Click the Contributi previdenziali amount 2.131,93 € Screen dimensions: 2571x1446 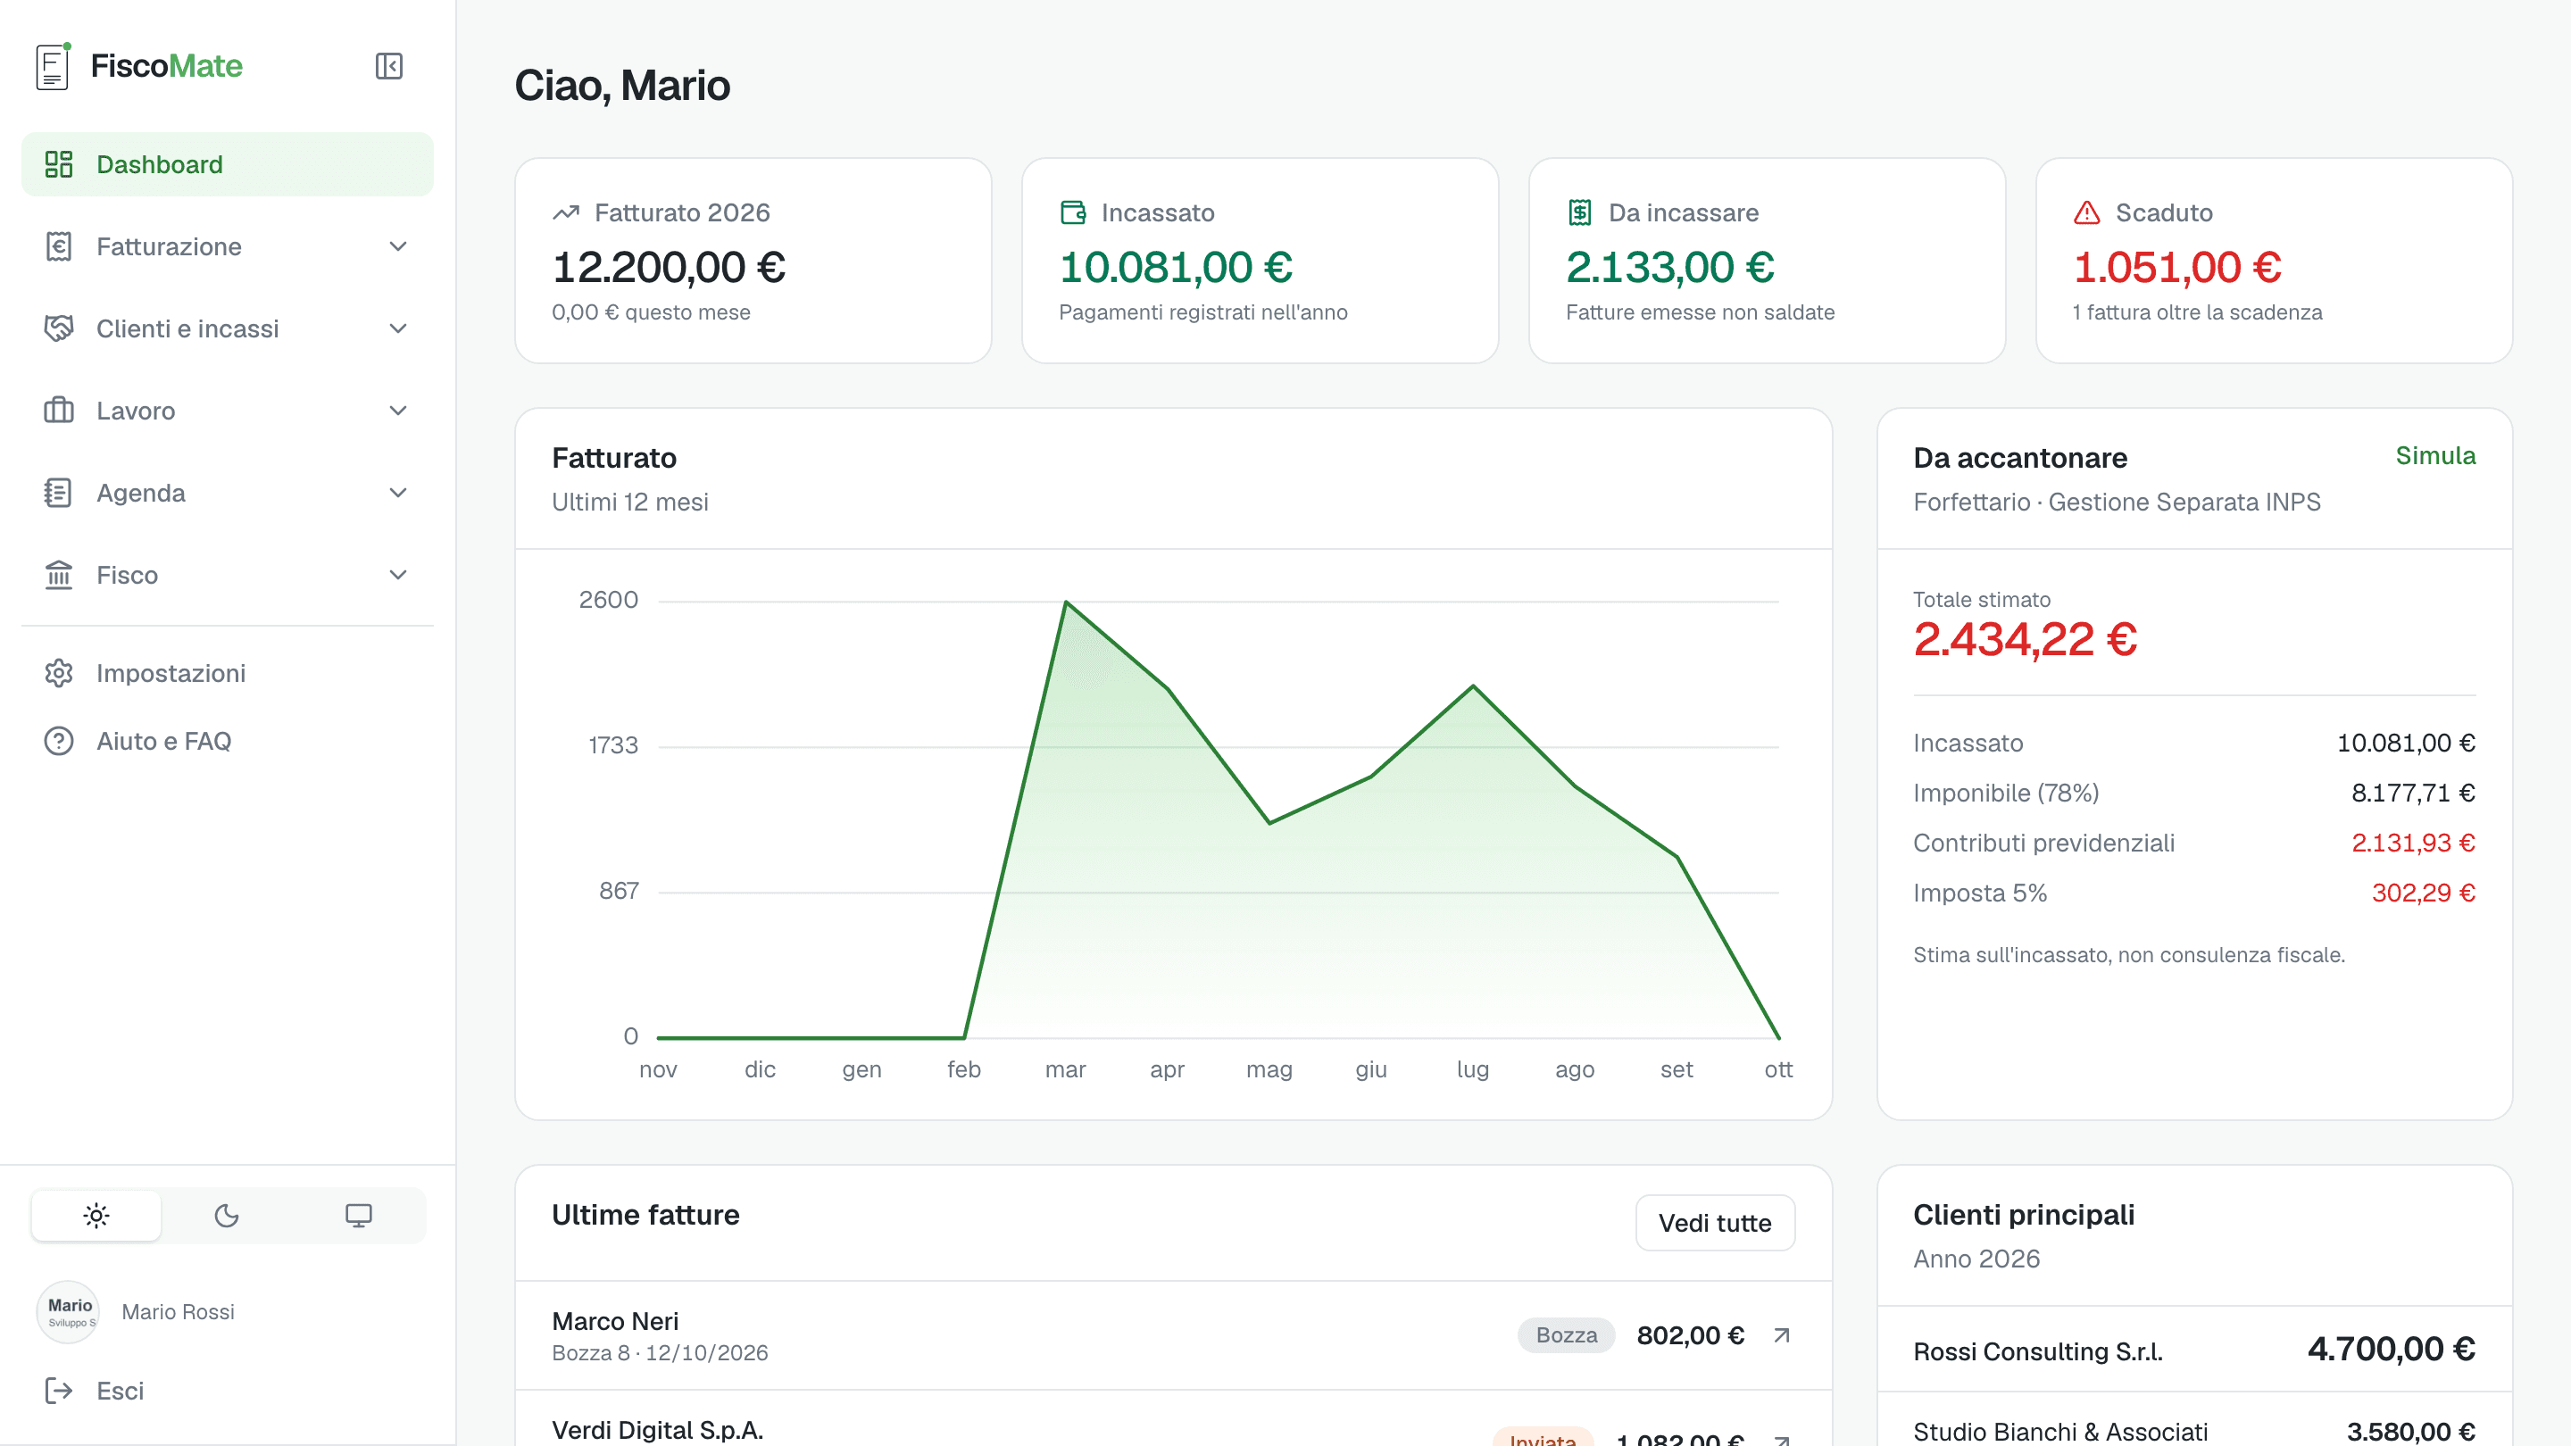[x=2413, y=843]
